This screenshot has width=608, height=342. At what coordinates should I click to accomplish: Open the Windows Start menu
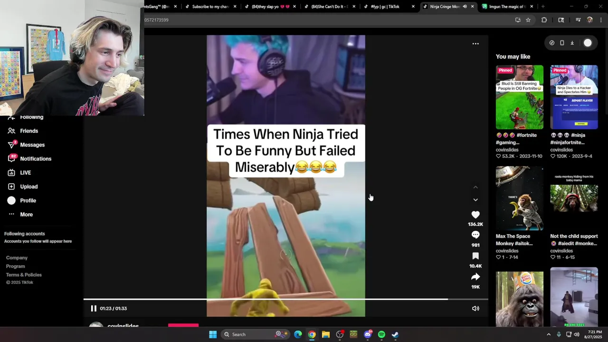click(x=213, y=334)
